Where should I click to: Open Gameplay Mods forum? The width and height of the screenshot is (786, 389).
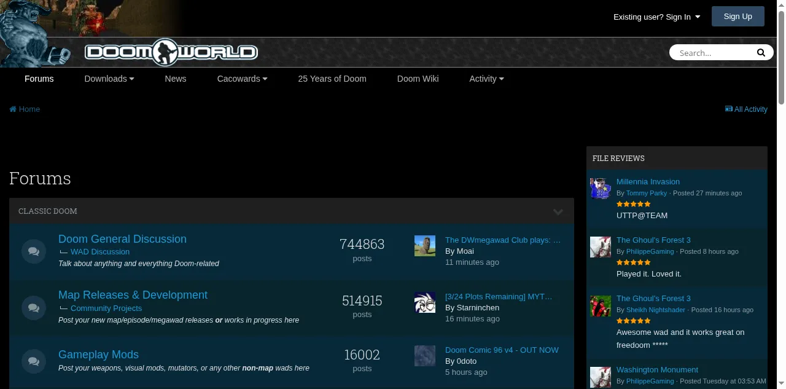pyautogui.click(x=98, y=355)
